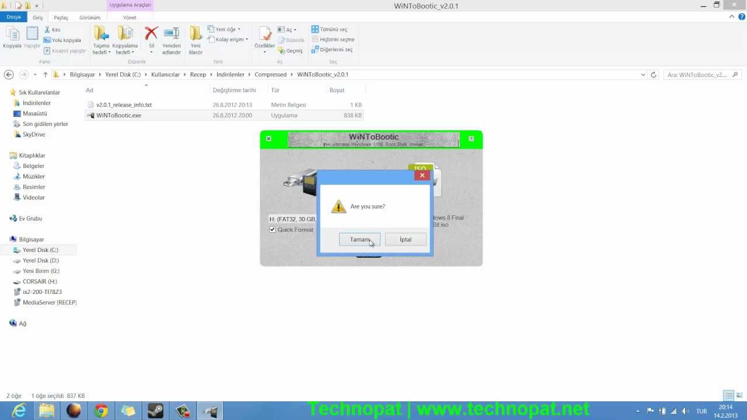The image size is (747, 420).
Task: Sort by the Boyut column header
Action: pyautogui.click(x=337, y=90)
